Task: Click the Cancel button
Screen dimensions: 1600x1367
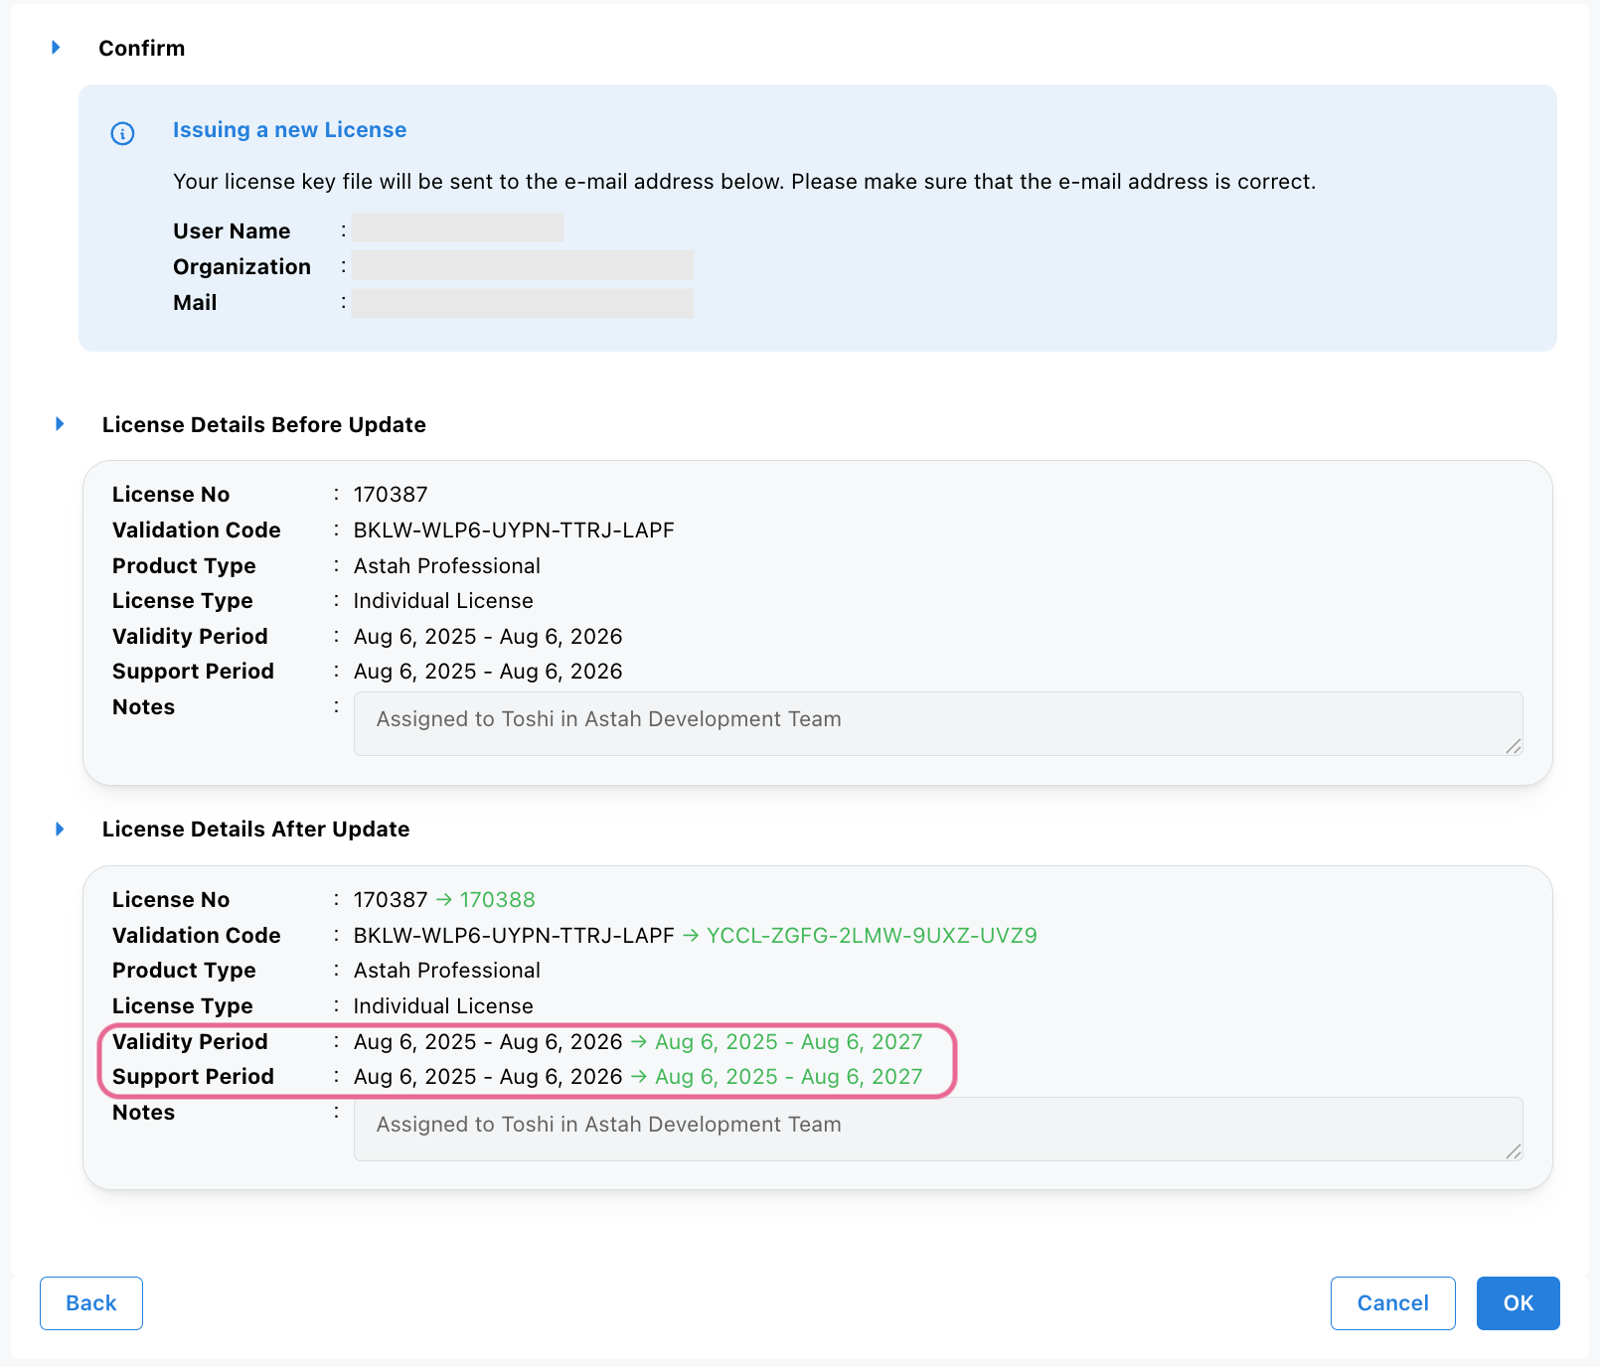Action: tap(1392, 1302)
